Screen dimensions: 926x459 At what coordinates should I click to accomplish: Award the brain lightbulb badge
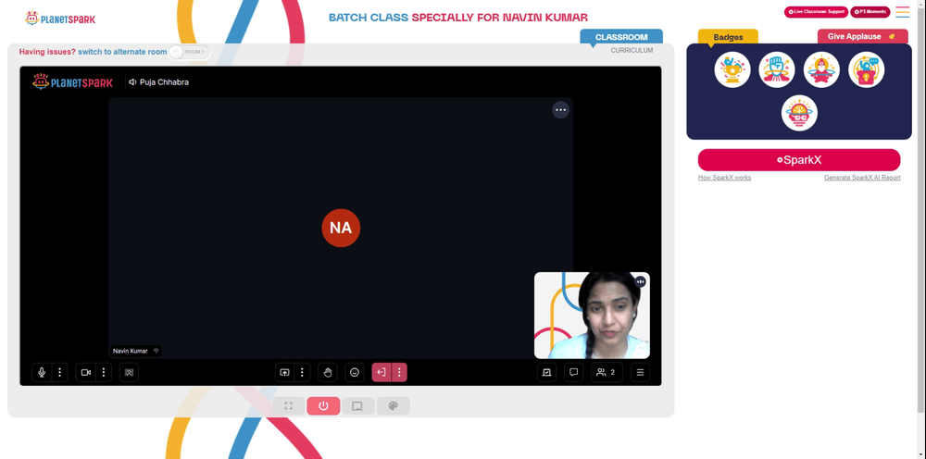(x=799, y=113)
